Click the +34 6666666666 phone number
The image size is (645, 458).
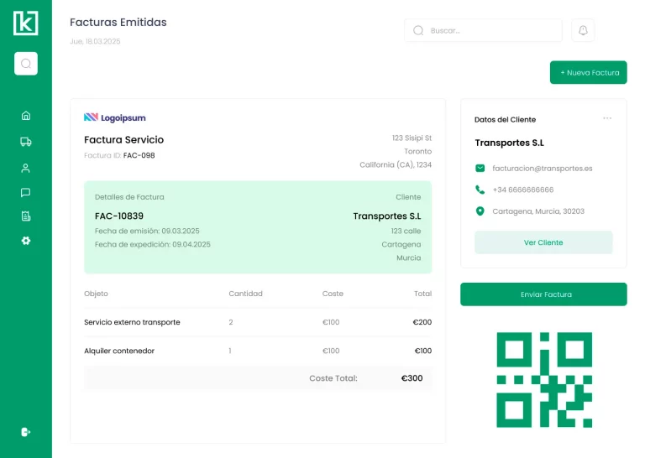(522, 190)
